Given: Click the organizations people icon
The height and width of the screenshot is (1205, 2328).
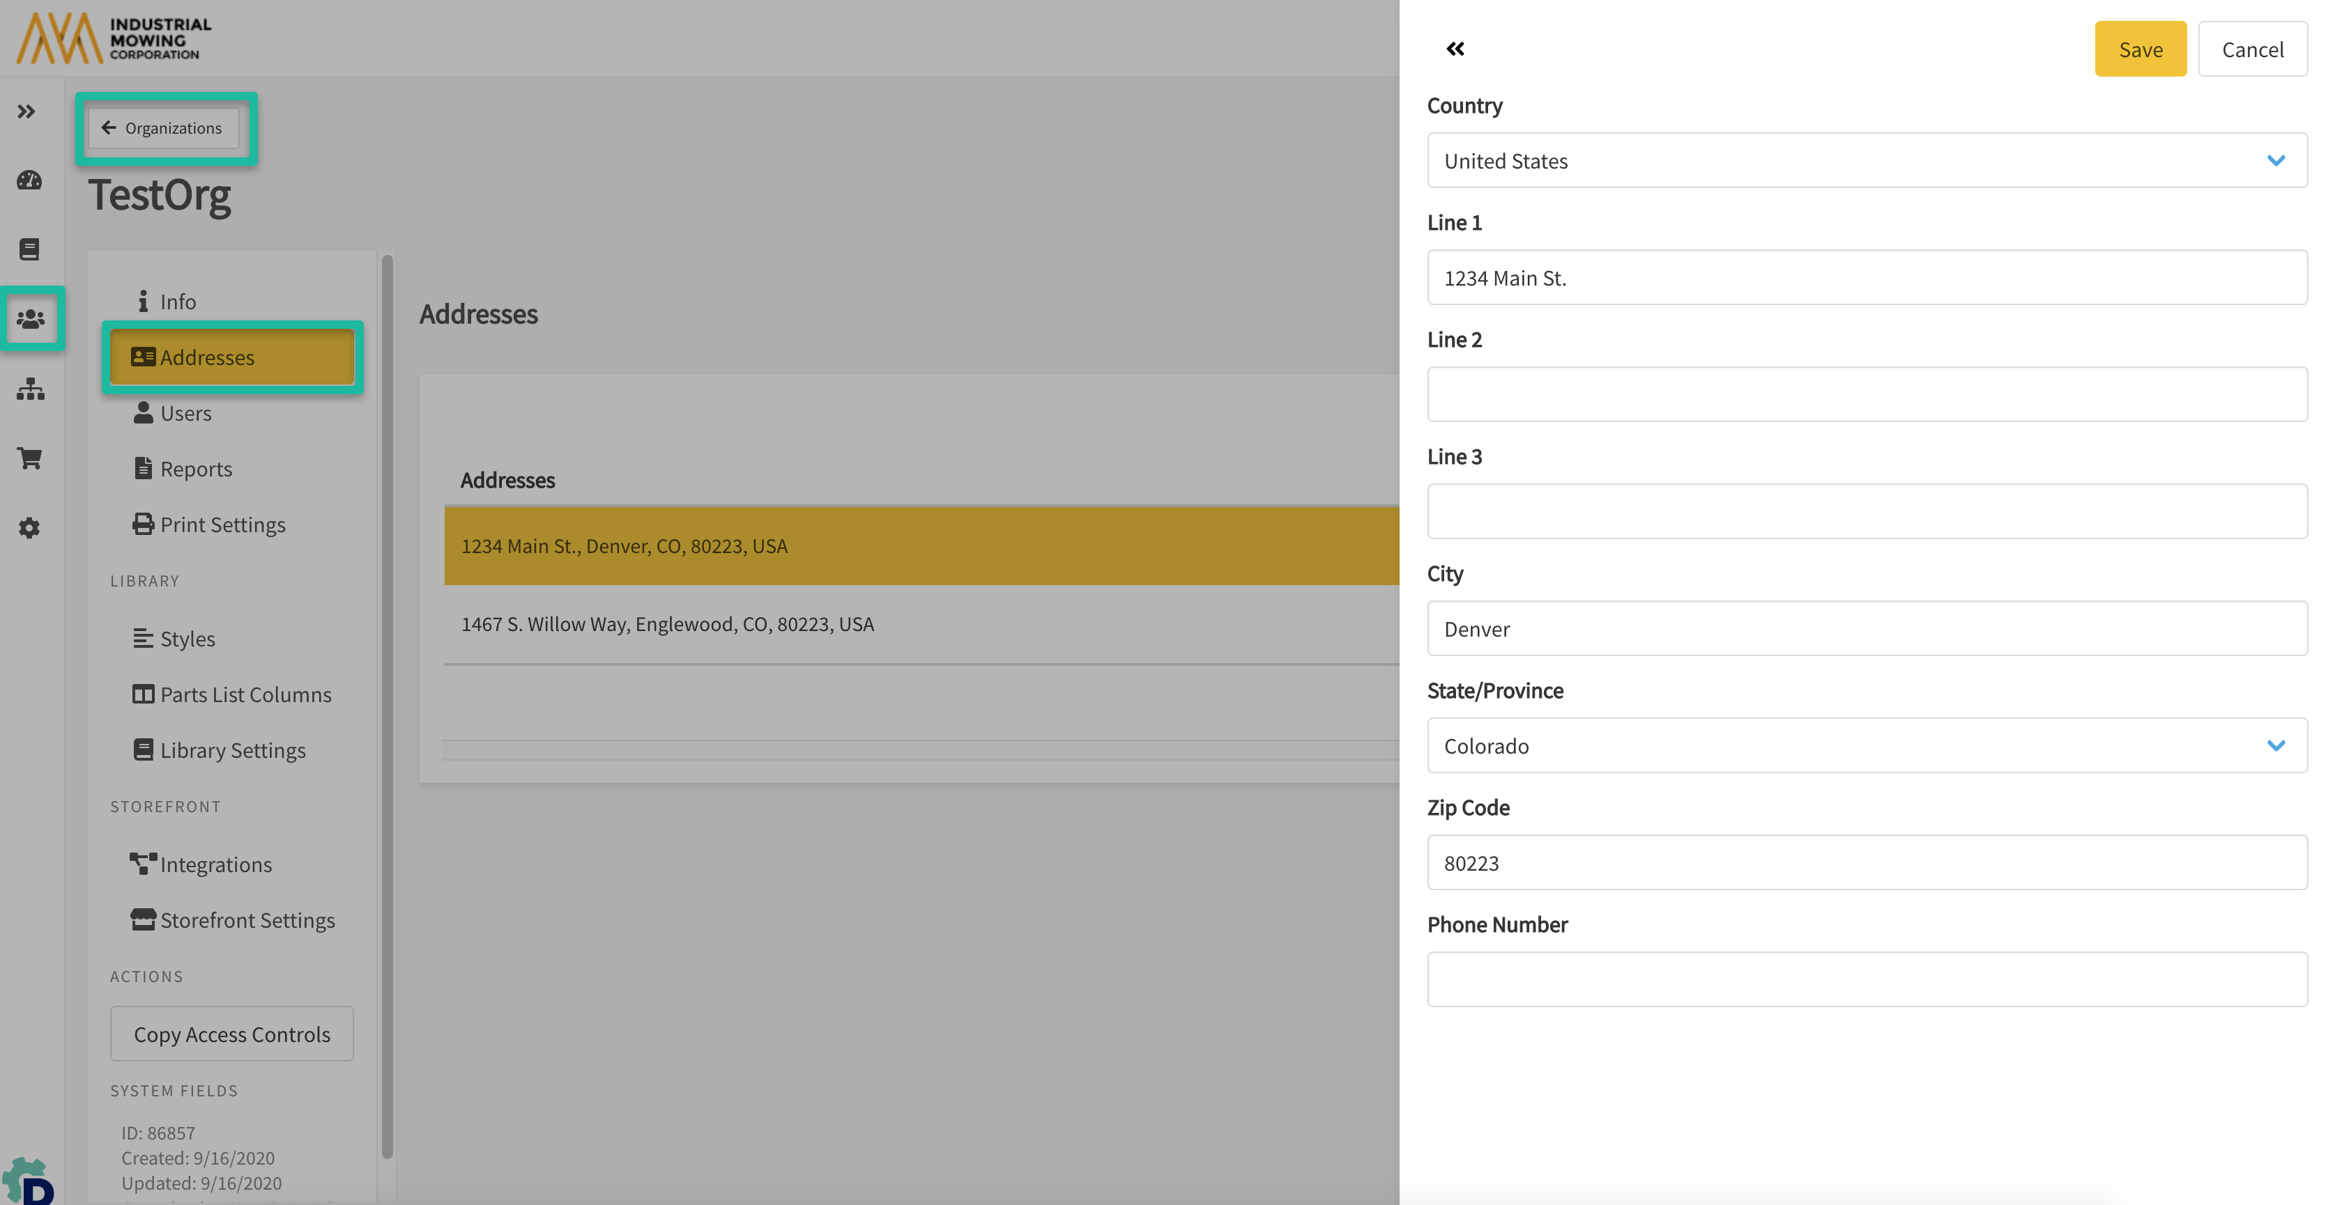Looking at the screenshot, I should click(31, 319).
